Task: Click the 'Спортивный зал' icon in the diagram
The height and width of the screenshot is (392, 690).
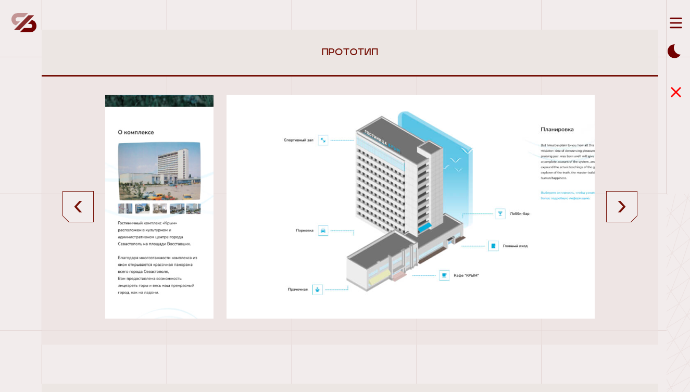Action: click(323, 140)
